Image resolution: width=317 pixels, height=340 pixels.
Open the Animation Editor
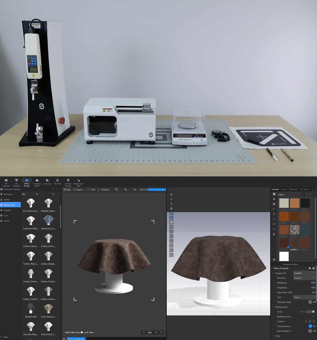click(37, 182)
